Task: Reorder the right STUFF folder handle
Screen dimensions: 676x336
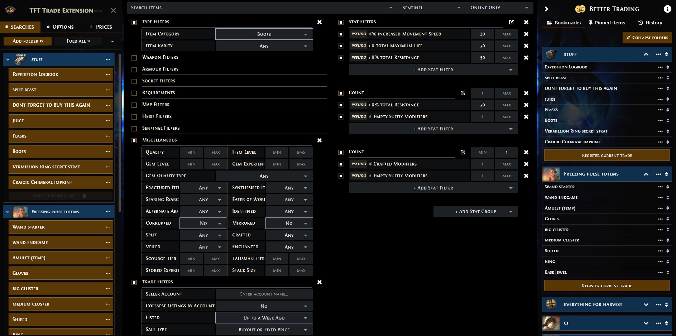Action: click(666, 54)
